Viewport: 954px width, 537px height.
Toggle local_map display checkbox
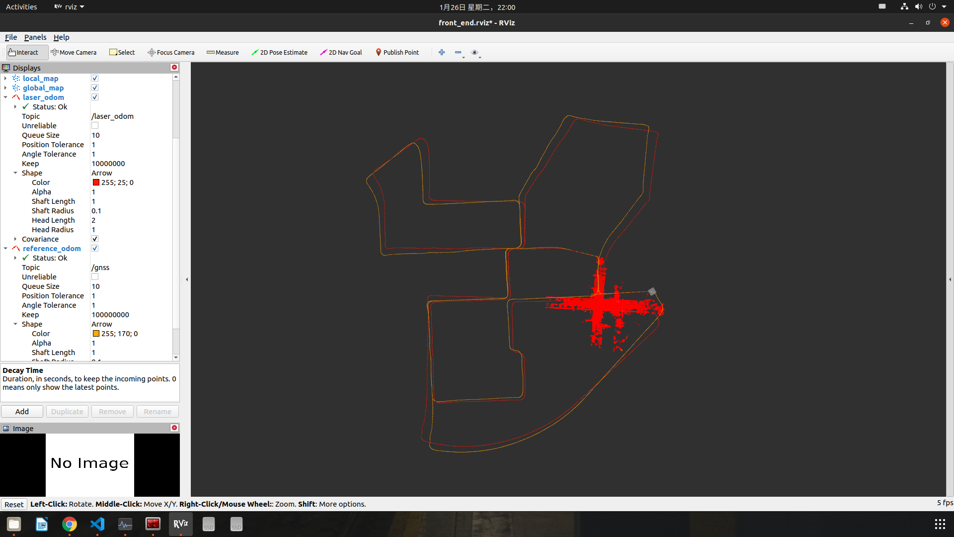pyautogui.click(x=95, y=78)
